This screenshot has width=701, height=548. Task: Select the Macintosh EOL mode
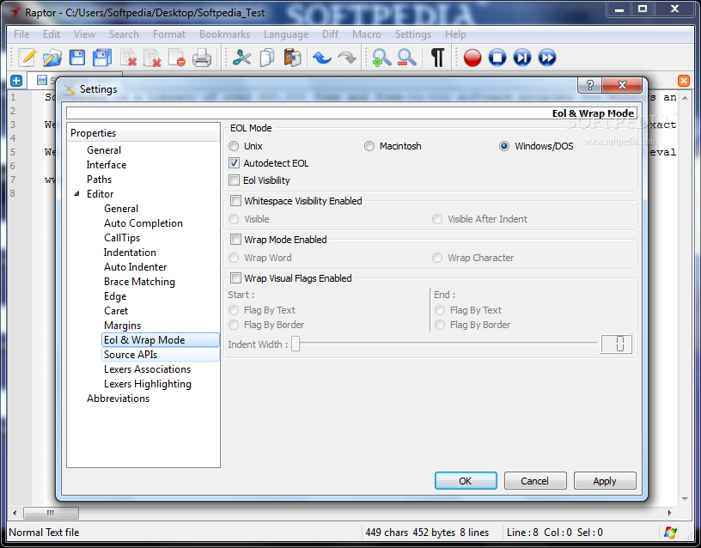[x=393, y=146]
